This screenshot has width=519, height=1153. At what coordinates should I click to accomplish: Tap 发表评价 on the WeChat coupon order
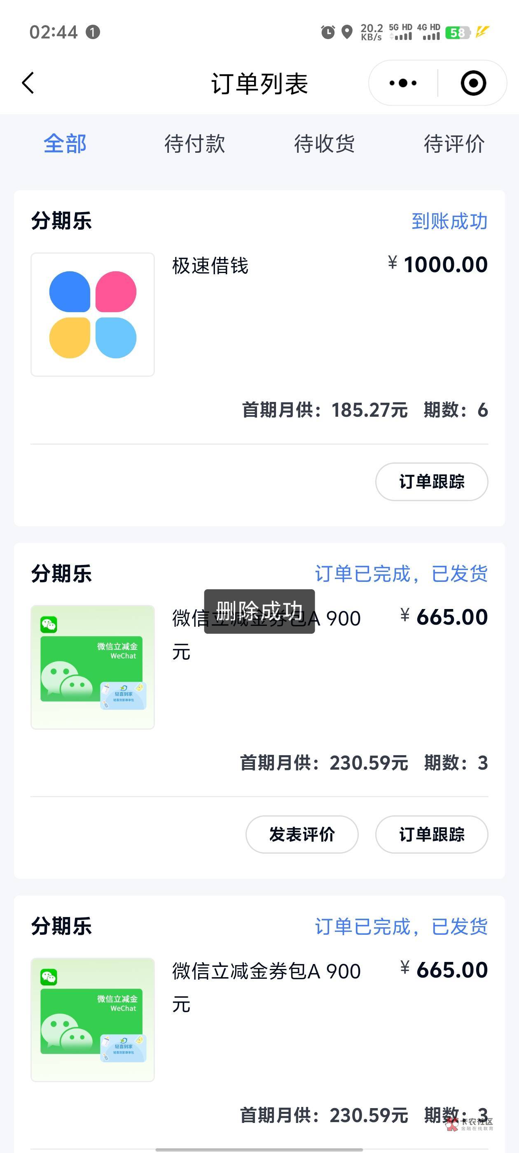pyautogui.click(x=302, y=834)
